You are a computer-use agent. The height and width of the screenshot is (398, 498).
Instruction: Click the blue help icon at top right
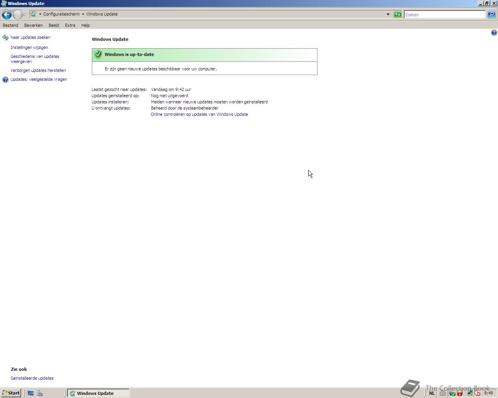coord(494,33)
